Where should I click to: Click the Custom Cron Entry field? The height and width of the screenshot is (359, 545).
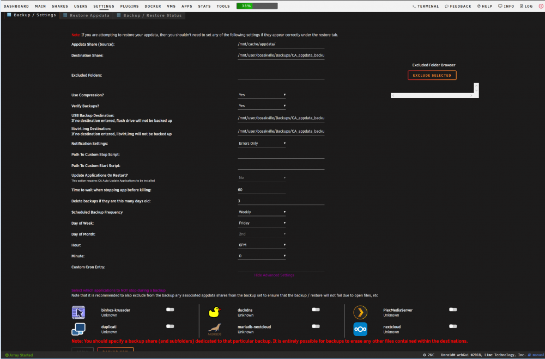(x=281, y=267)
